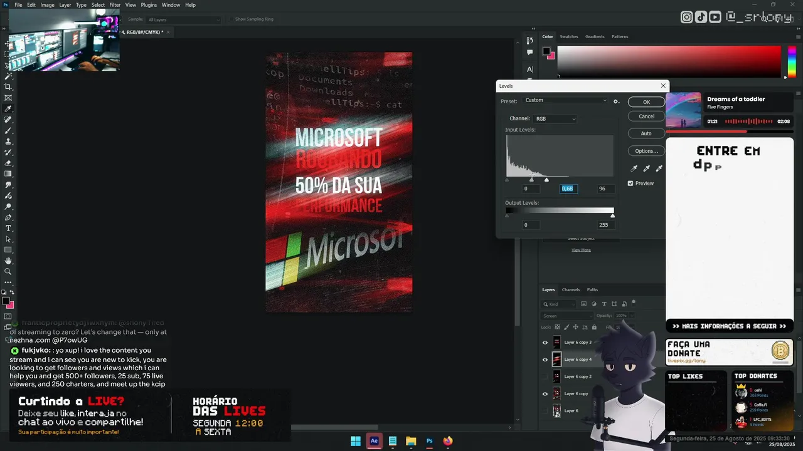Select the Spot Healing Brush tool
Screen dimensions: 803x451
point(8,120)
